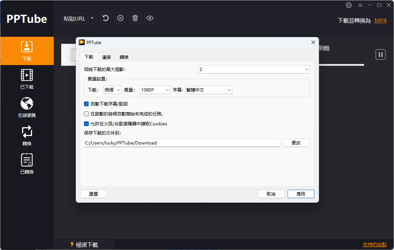Toggle the eye private mode icon
The height and width of the screenshot is (250, 394).
150,18
